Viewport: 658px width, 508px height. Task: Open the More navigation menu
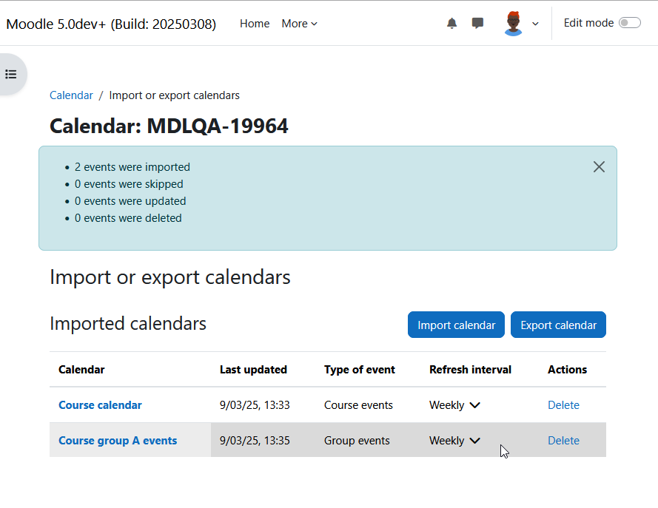[x=299, y=24]
